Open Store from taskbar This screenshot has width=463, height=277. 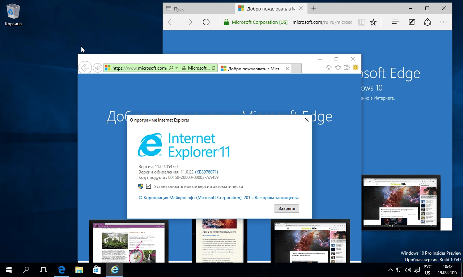pyautogui.click(x=97, y=269)
